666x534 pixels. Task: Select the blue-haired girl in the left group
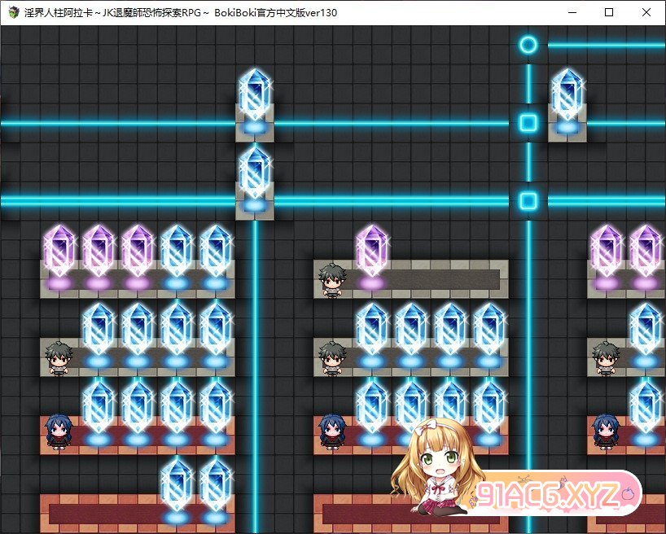pyautogui.click(x=59, y=431)
